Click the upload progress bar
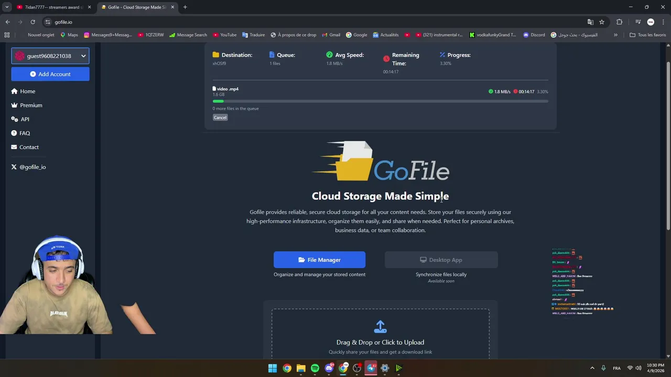 point(380,101)
